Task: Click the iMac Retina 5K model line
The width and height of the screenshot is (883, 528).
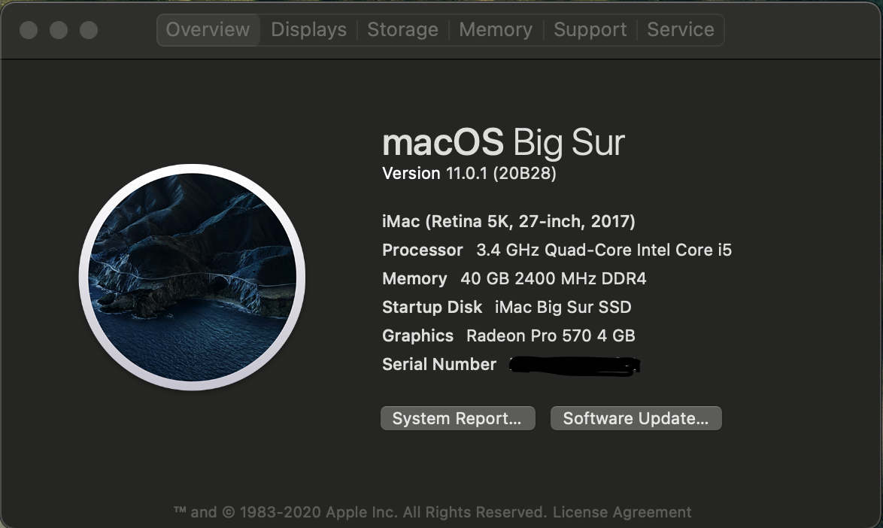Action: pyautogui.click(x=508, y=221)
